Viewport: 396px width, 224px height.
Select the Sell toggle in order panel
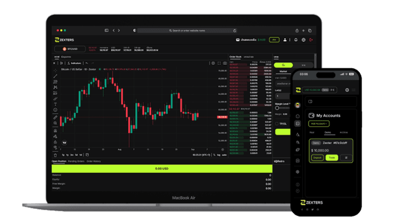[303, 65]
